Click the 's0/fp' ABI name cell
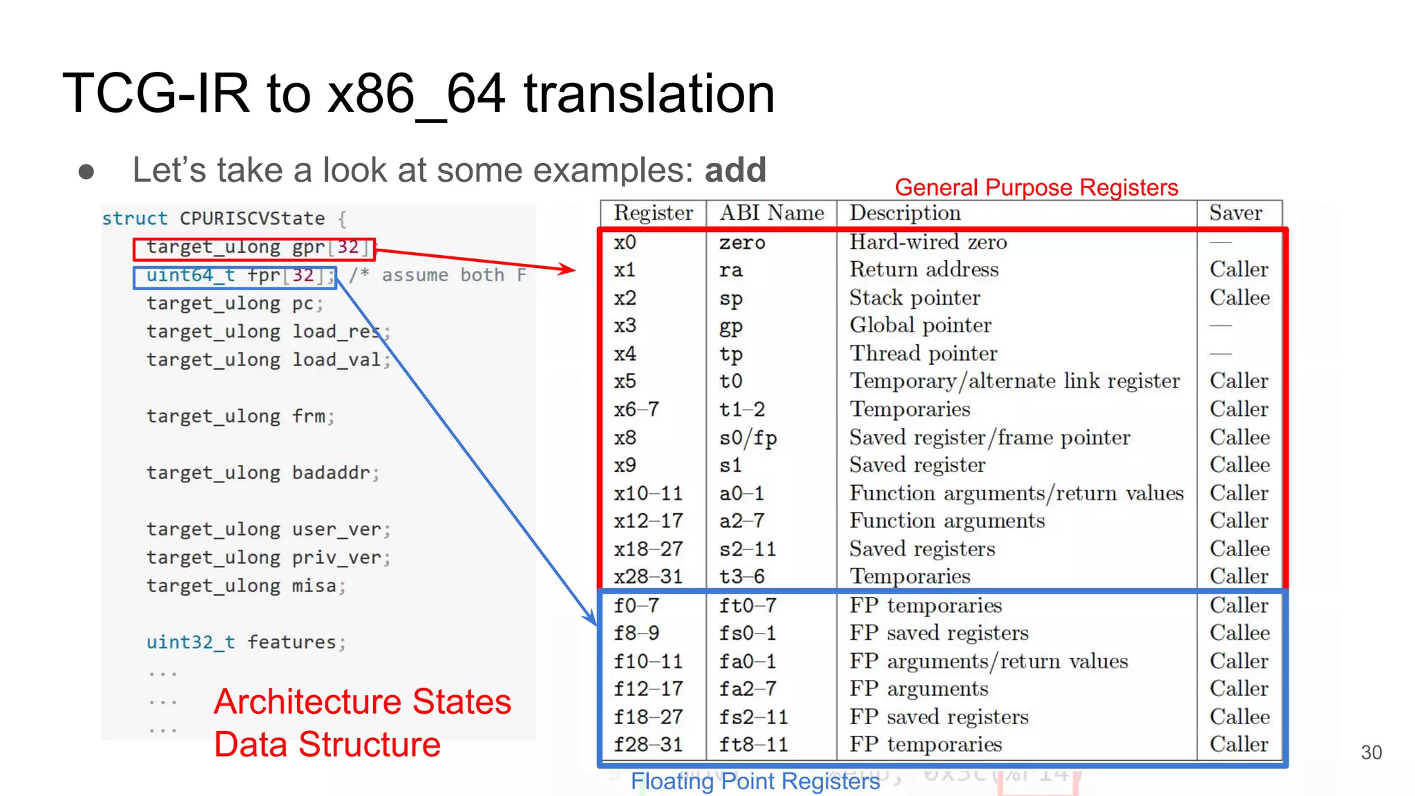1415x796 pixels. [748, 438]
